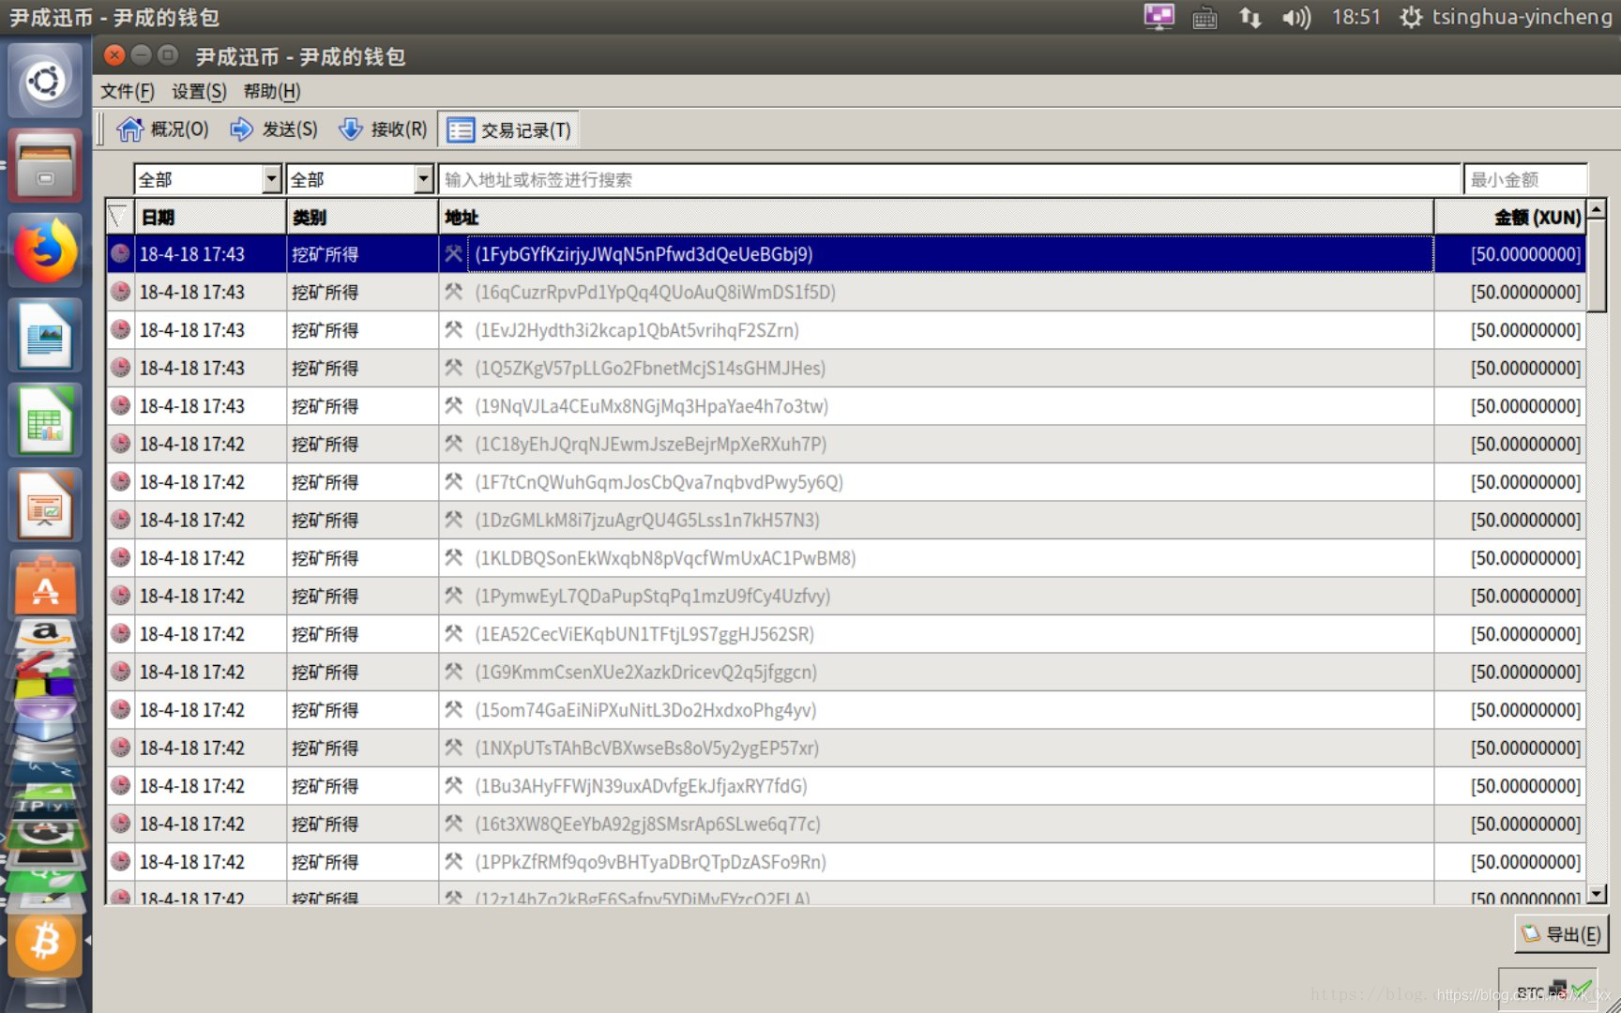Open LibreOffice Writer from launcher

click(45, 335)
